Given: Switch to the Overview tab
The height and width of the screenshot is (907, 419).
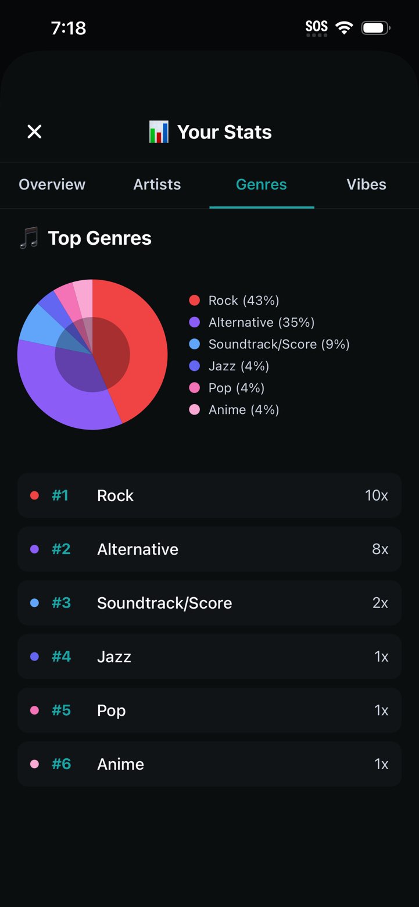Looking at the screenshot, I should [x=52, y=184].
